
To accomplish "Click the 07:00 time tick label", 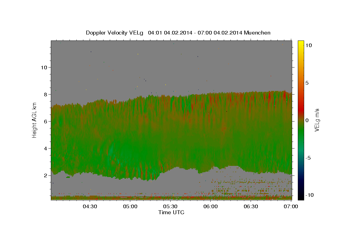I will pos(291,206).
